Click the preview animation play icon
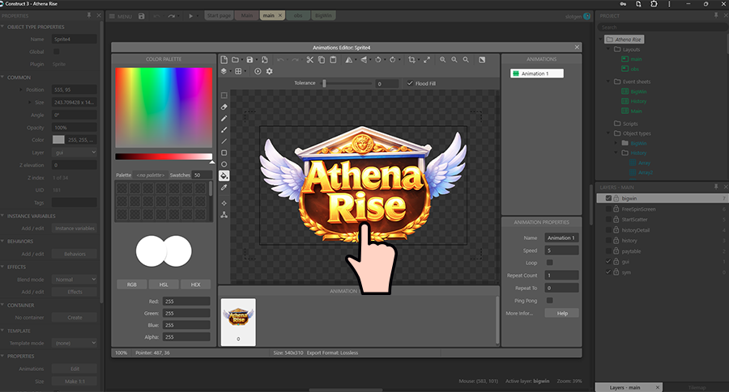 coord(258,72)
